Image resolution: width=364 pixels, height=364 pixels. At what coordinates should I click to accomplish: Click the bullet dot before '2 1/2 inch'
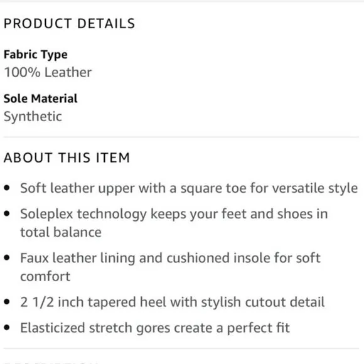[7, 302]
